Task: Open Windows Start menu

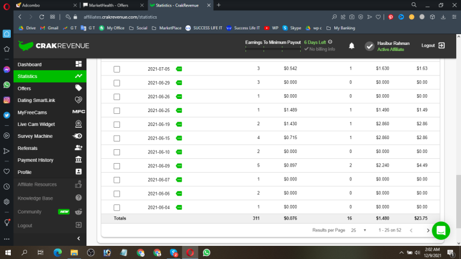Action: tap(8, 252)
